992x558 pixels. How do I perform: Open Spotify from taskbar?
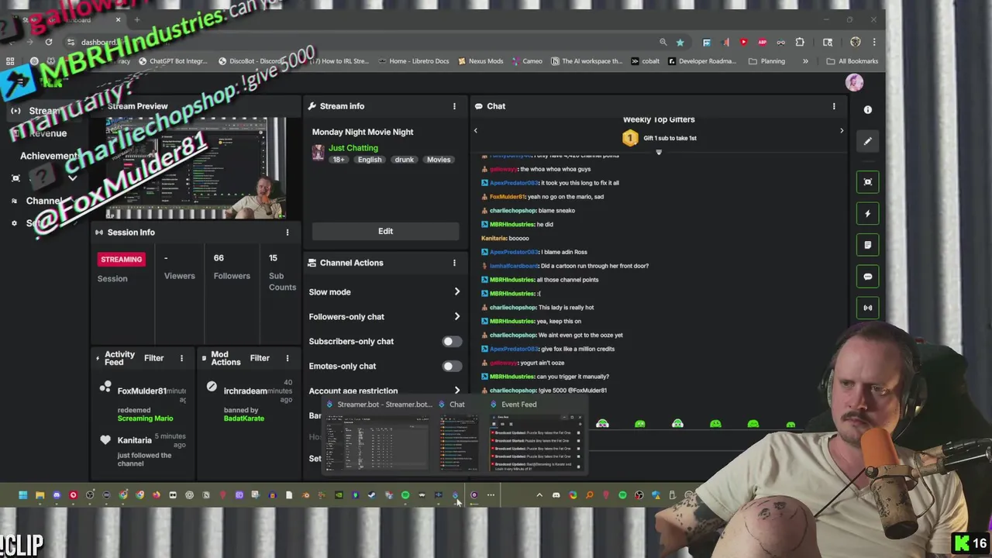pos(405,495)
